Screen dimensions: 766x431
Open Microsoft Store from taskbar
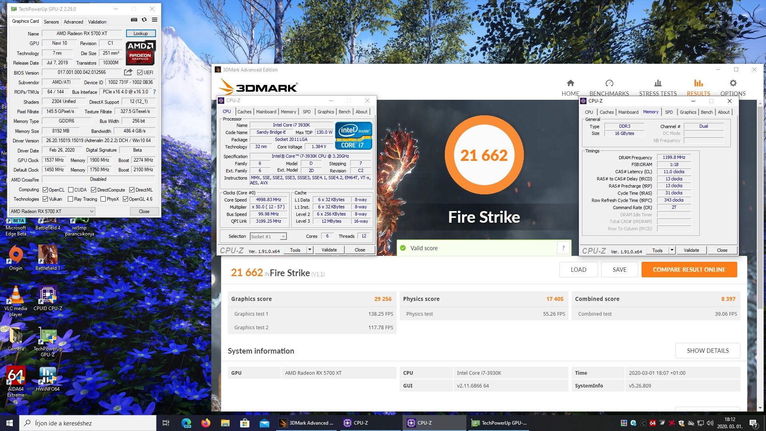coord(245,423)
